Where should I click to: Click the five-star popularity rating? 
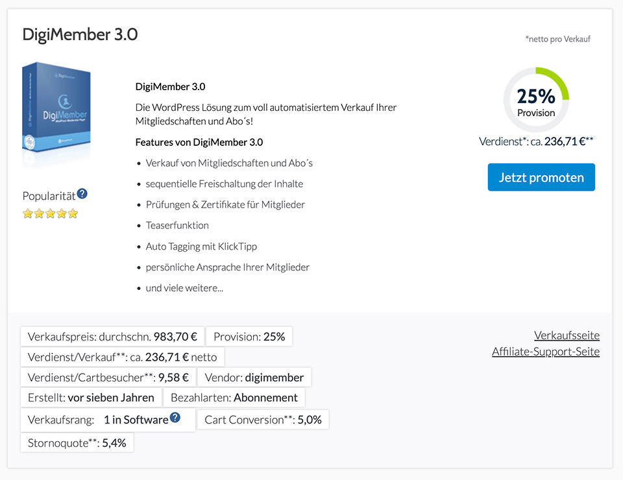[x=50, y=214]
